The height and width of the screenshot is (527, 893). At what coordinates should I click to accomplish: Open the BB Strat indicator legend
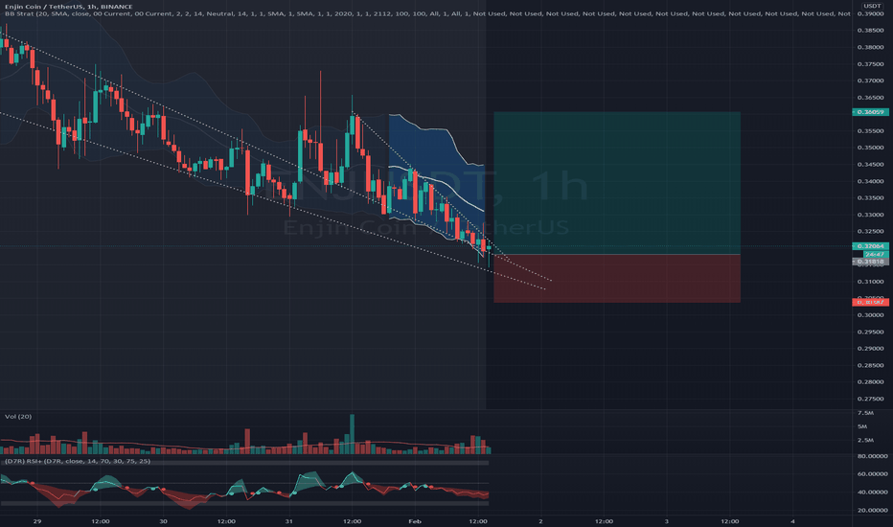coord(427,13)
